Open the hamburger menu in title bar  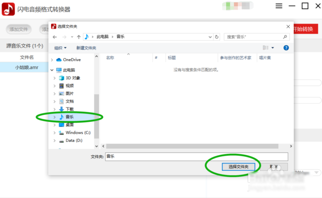click(279, 6)
